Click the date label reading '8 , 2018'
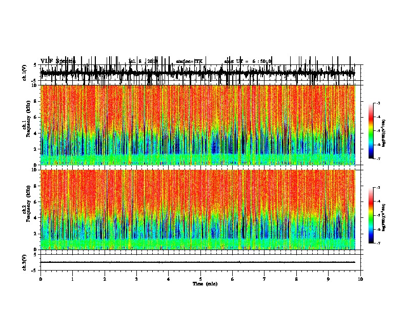Image resolution: width=406 pixels, height=313 pixels. coord(147,61)
